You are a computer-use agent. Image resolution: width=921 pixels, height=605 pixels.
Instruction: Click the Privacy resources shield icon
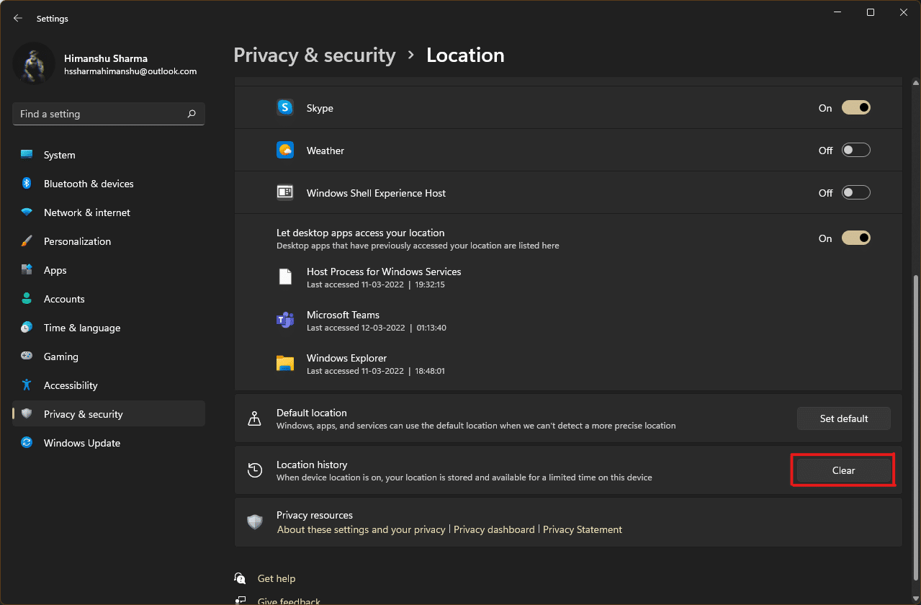[255, 522]
